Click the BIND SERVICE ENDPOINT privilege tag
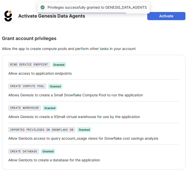The height and width of the screenshot is (171, 188). [29, 65]
